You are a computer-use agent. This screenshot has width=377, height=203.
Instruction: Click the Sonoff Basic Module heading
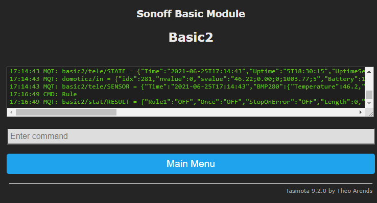tap(191, 14)
